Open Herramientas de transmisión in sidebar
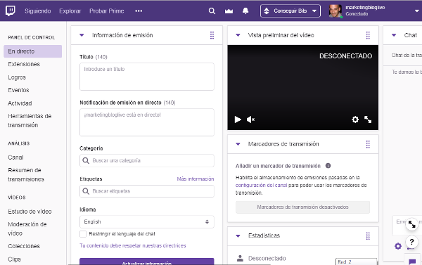This screenshot has width=422, height=265. coord(30,120)
